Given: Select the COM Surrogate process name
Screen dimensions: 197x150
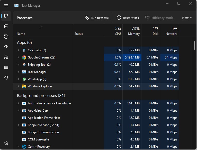Looking at the screenshot, I should click(38, 139).
